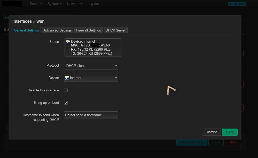Open the Hostname to send dropdown
Image resolution: width=258 pixels, height=158 pixels.
[91, 115]
